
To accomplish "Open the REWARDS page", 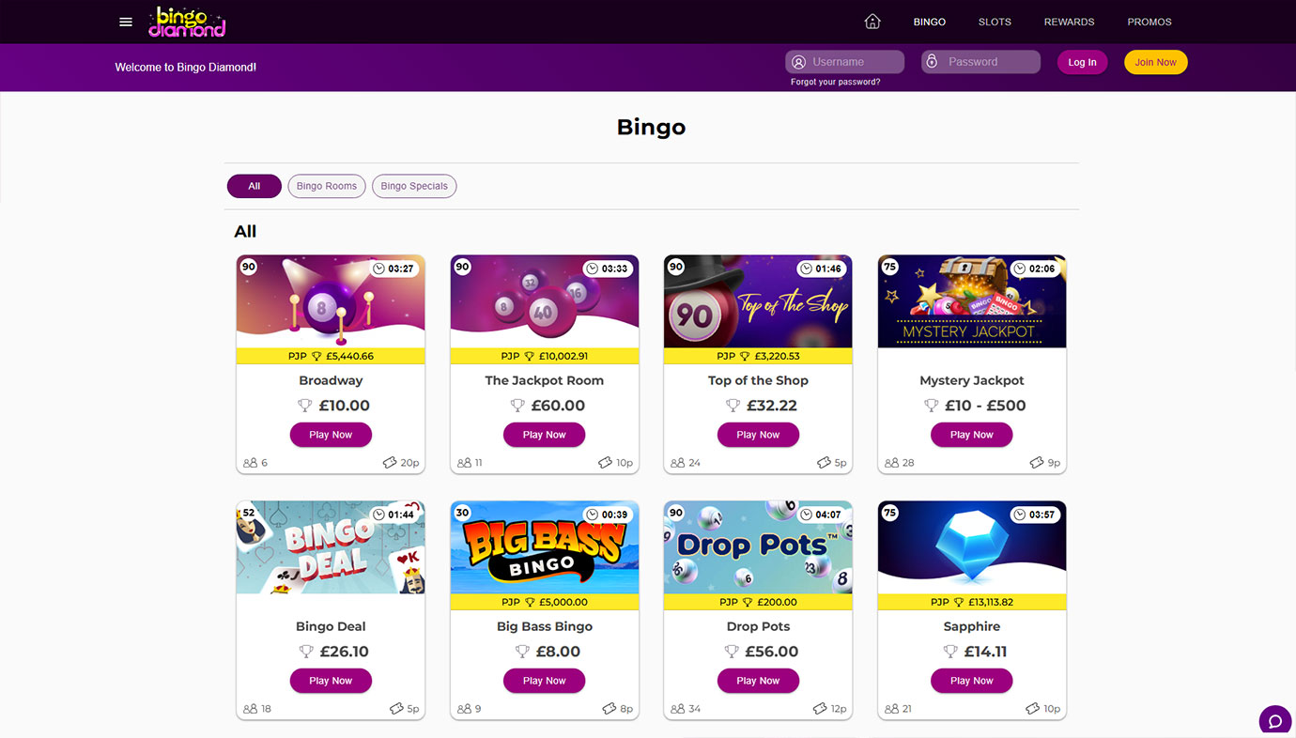I will (x=1069, y=21).
